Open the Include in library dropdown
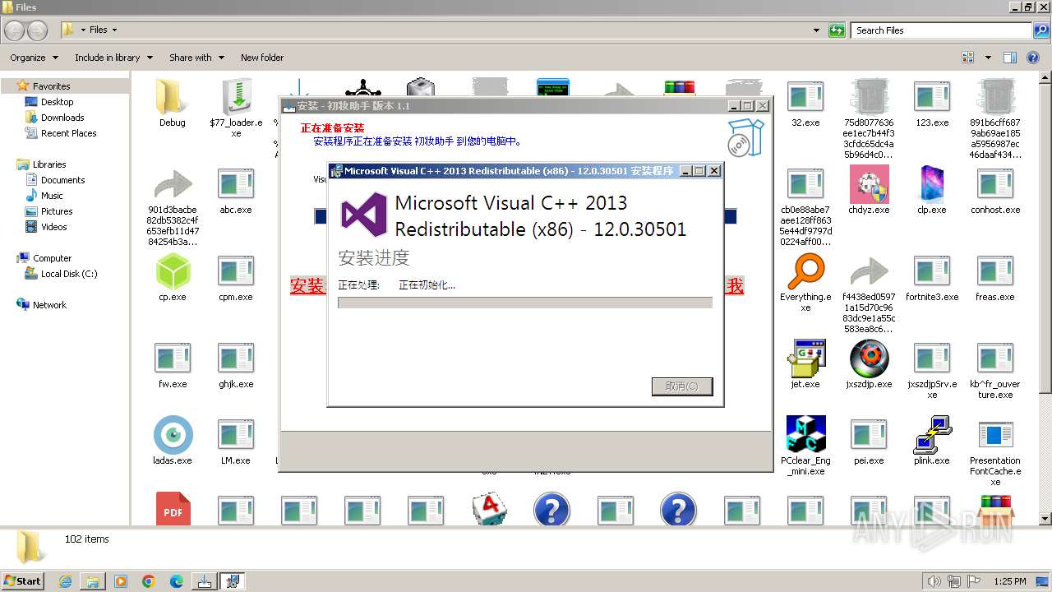1052x592 pixels. [x=113, y=58]
